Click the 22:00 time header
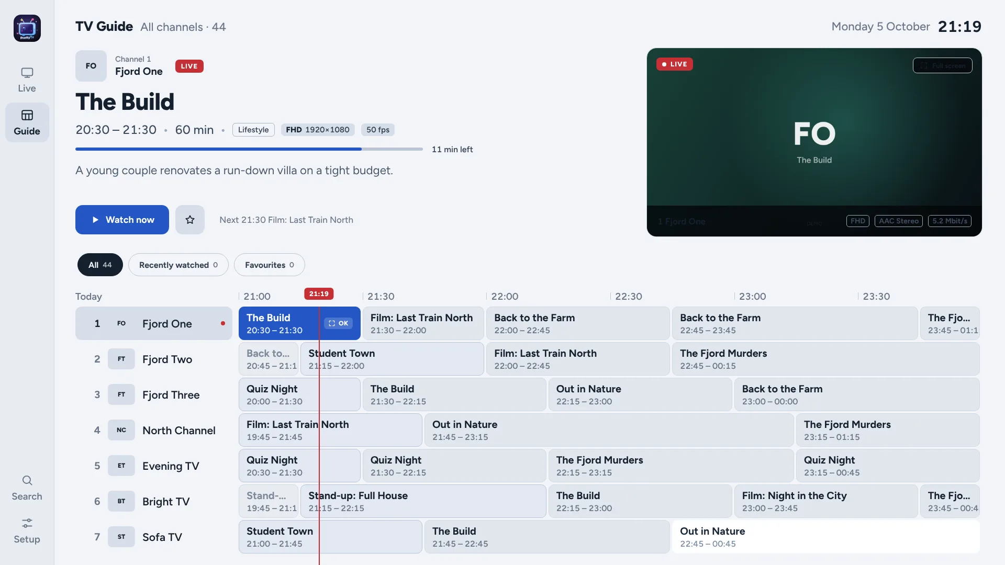 point(505,296)
